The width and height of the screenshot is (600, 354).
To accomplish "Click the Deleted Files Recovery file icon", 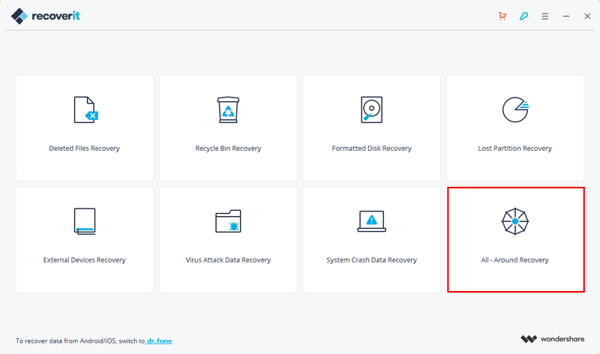I will [x=86, y=109].
